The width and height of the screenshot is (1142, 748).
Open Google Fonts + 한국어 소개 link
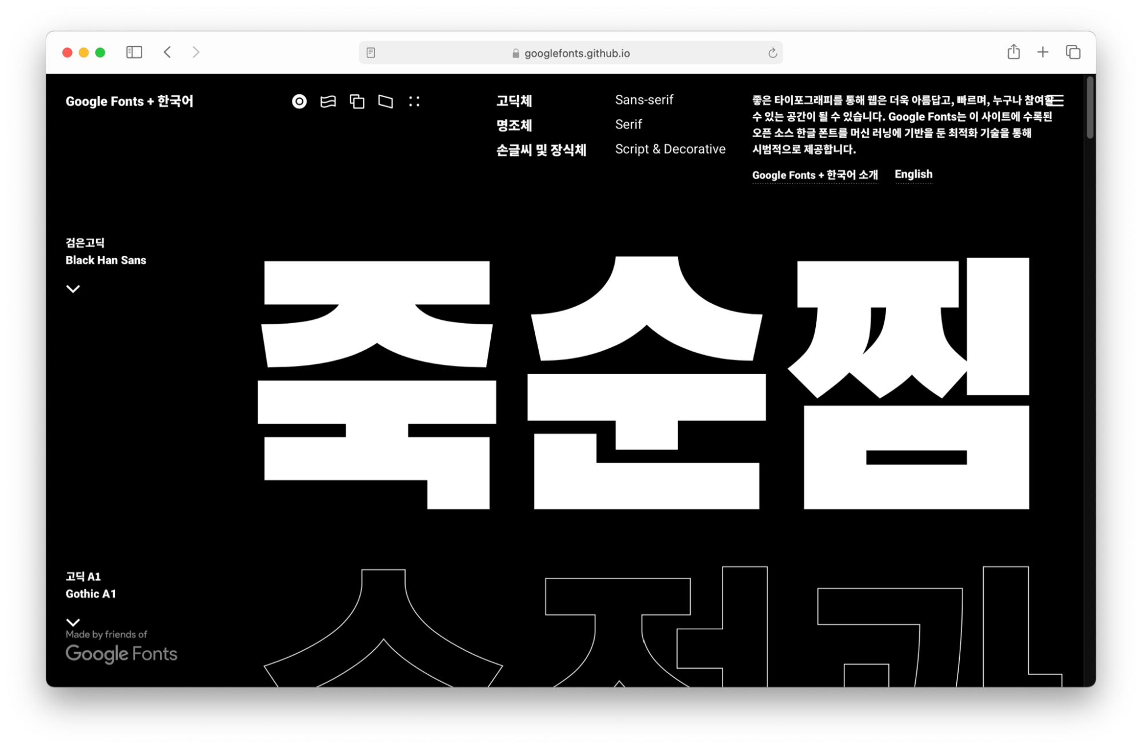click(815, 175)
